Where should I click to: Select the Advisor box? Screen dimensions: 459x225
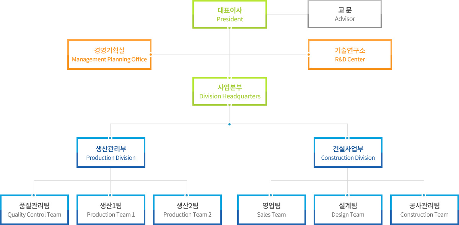click(345, 14)
